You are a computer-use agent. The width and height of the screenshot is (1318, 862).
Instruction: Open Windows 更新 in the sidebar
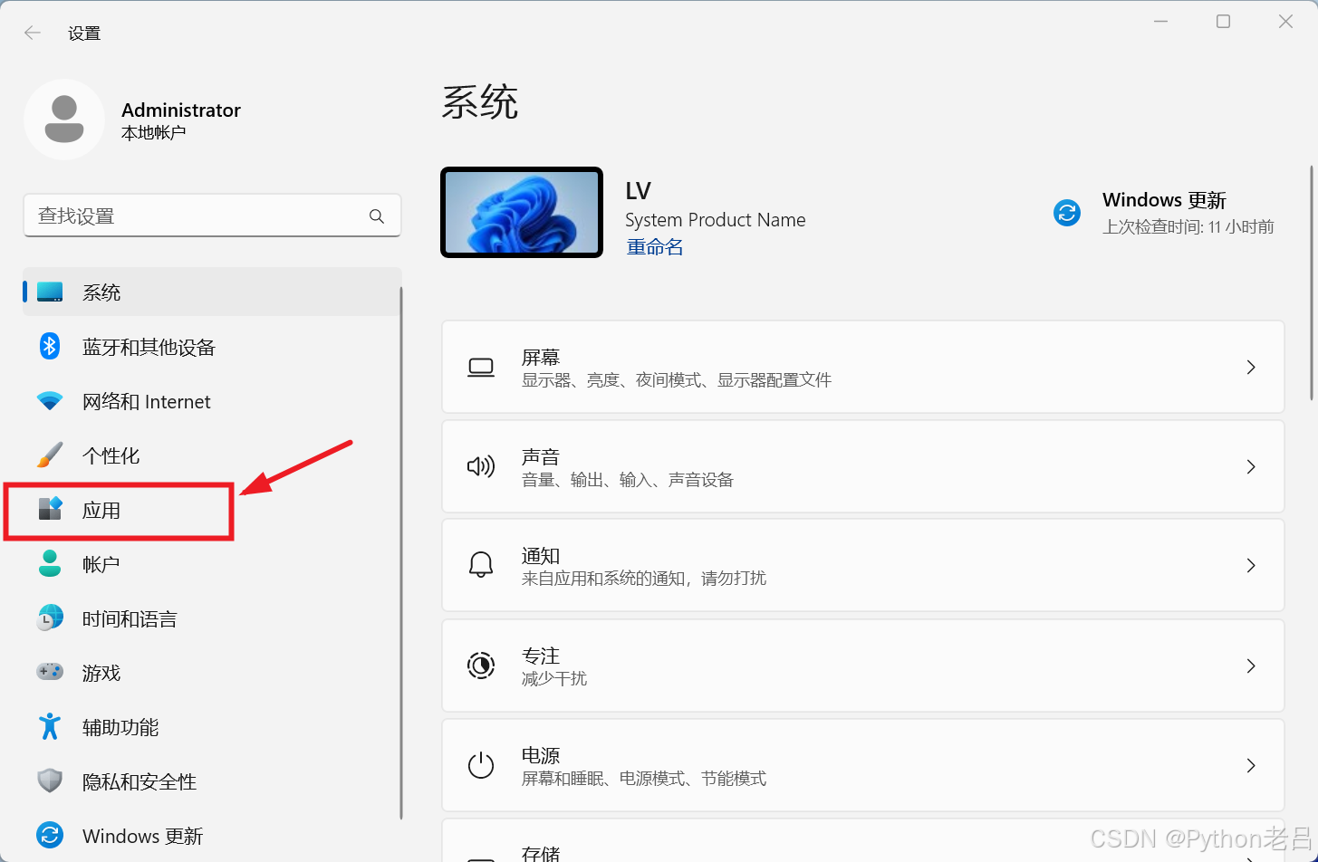212,836
